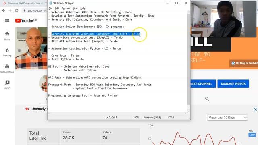Close the Channelytics panel with X
The height and width of the screenshot is (145, 258).
pyautogui.click(x=255, y=109)
